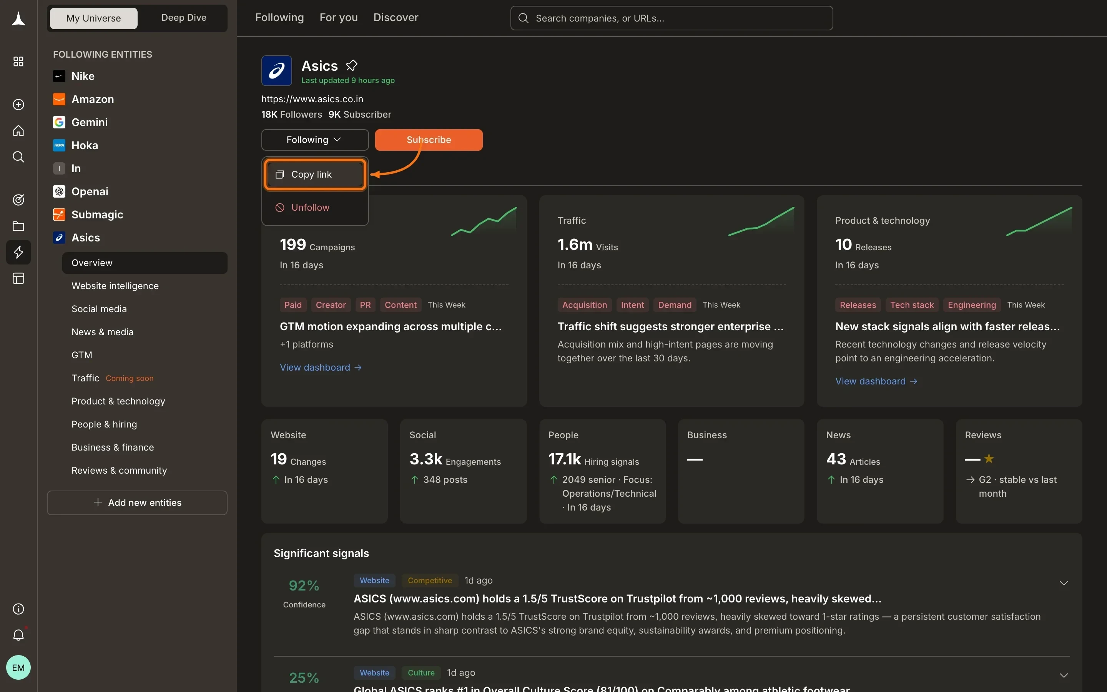Open Social media section
The image size is (1107, 692).
tap(99, 309)
